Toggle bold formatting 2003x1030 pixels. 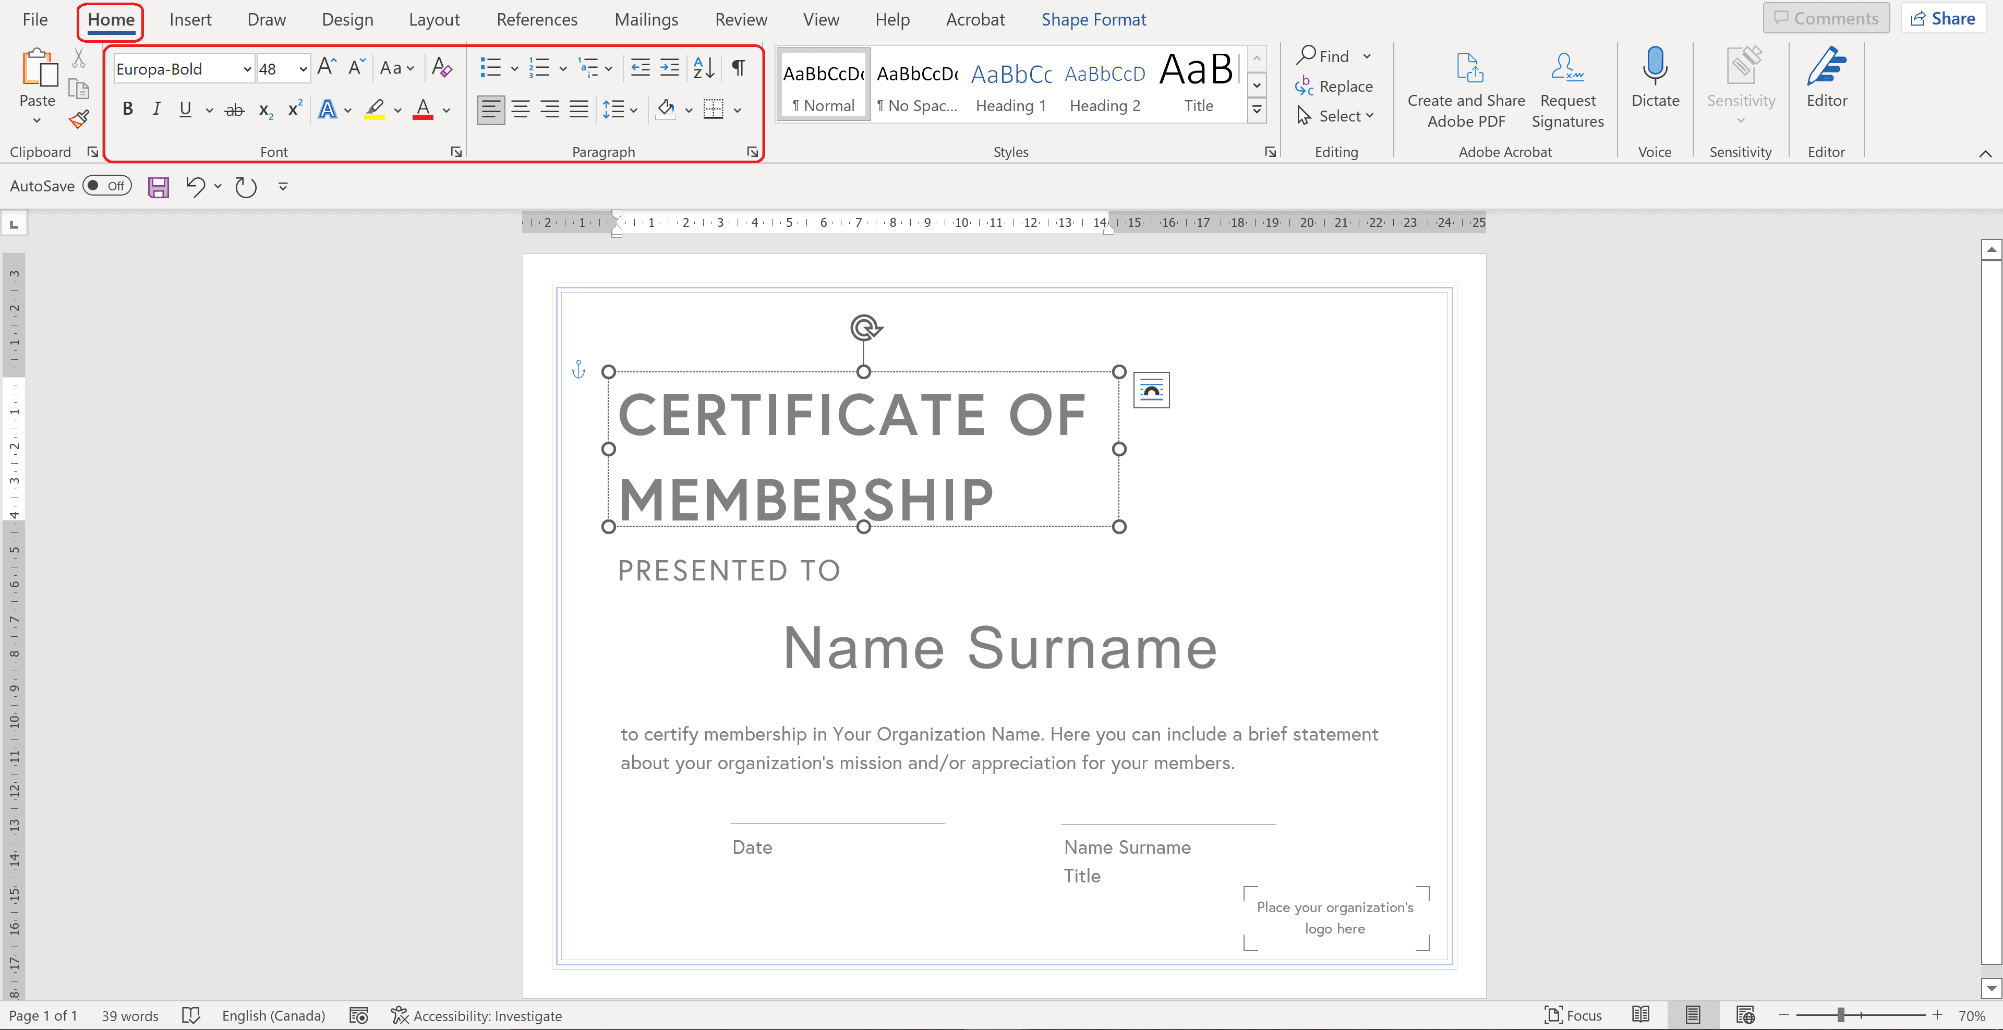pyautogui.click(x=127, y=110)
